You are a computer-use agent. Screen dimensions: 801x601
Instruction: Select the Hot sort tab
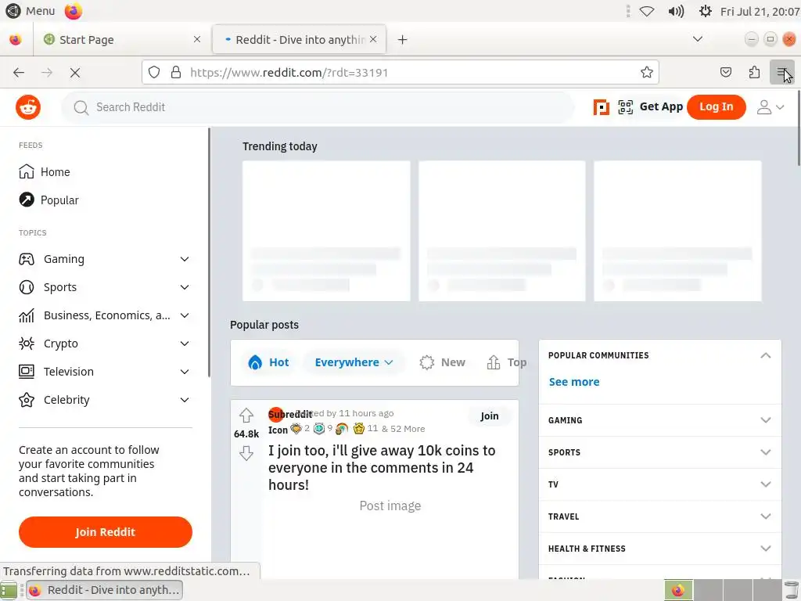[268, 362]
